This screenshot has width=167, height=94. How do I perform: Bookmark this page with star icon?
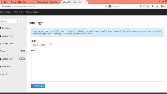[144, 7]
